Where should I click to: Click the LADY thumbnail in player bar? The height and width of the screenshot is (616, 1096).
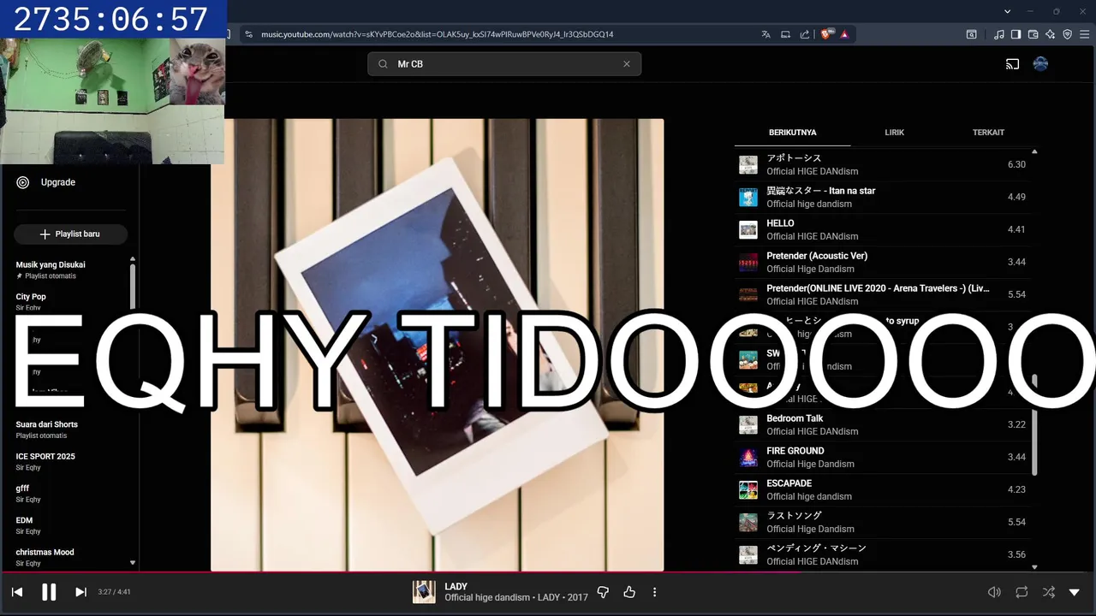(424, 592)
